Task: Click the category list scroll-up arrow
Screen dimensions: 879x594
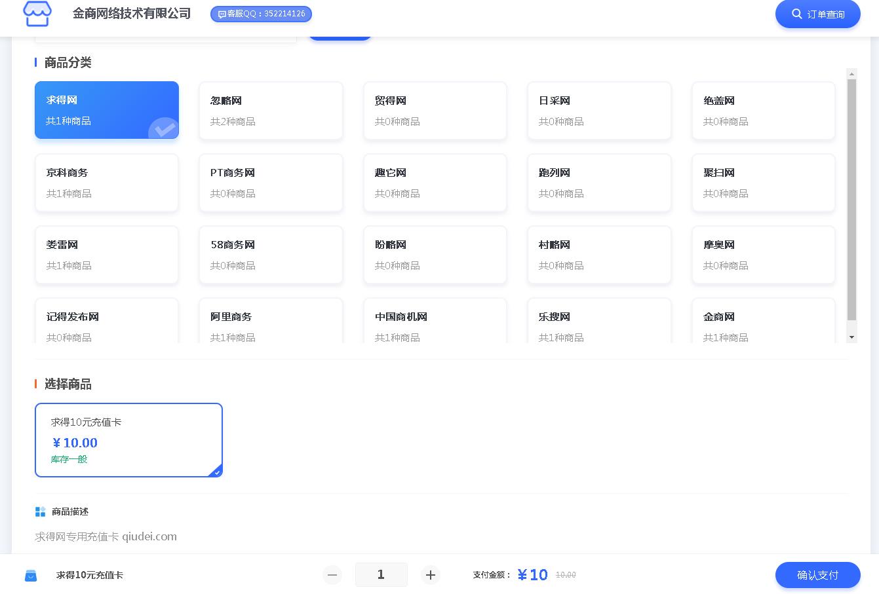Action: coord(851,73)
